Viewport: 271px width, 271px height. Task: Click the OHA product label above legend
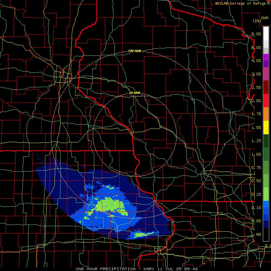pos(264,18)
